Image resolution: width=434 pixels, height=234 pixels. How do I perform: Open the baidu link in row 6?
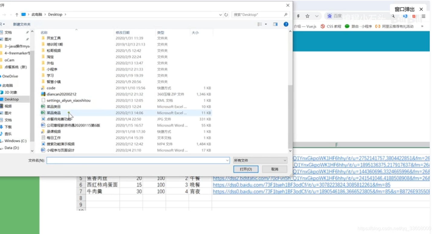302,185
